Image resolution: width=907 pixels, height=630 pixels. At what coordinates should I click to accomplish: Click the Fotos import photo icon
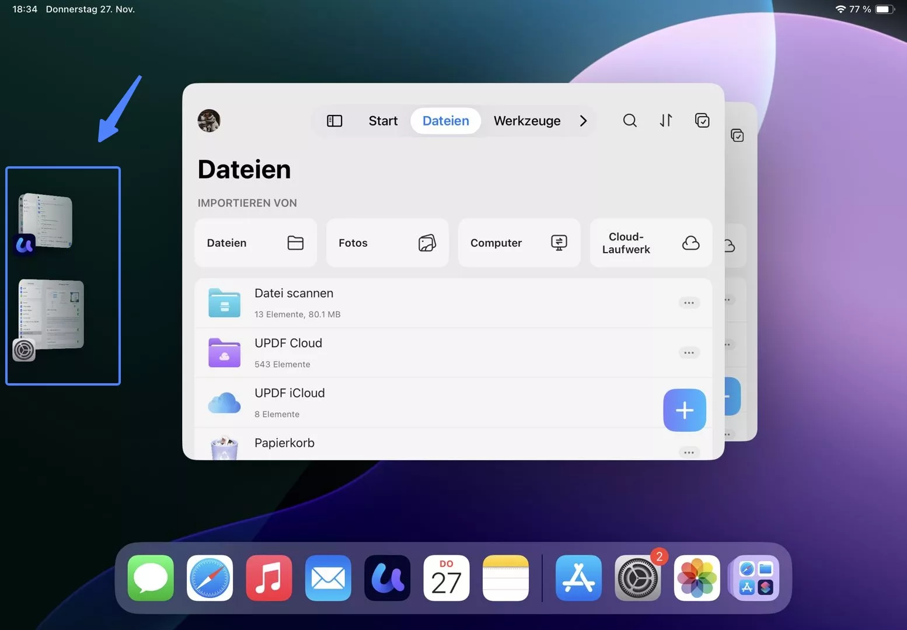coord(428,243)
